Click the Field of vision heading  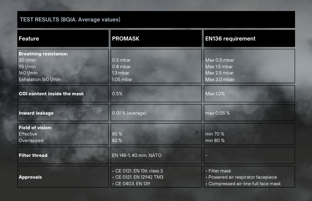(x=35, y=127)
